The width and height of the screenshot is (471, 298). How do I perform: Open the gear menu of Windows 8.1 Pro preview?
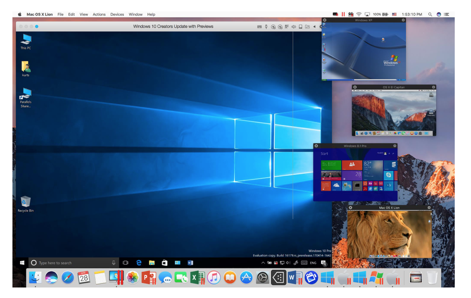coord(395,146)
